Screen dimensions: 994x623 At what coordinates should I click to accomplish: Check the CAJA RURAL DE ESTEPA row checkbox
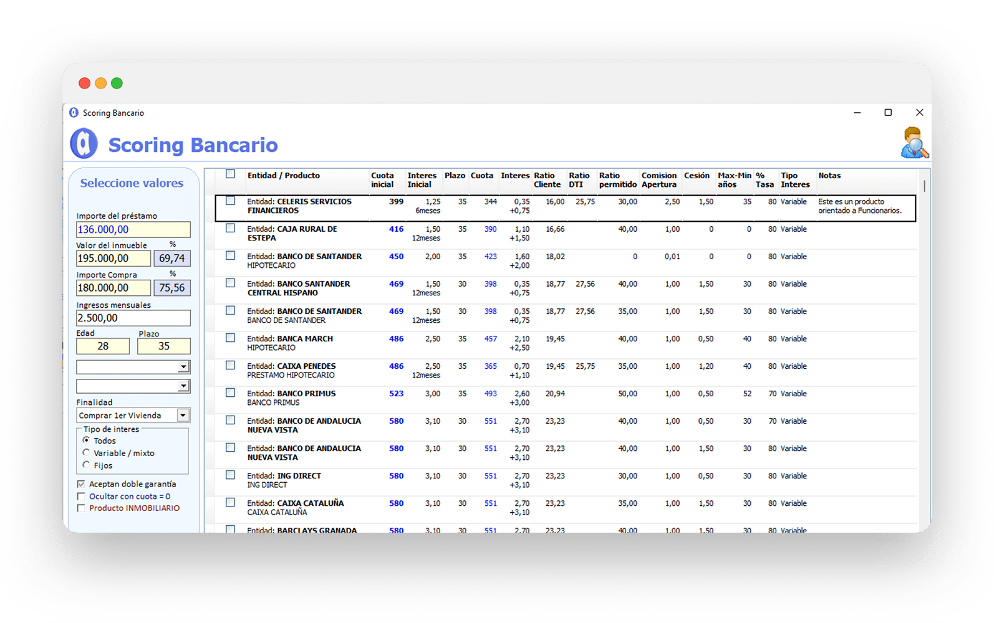[x=230, y=228]
